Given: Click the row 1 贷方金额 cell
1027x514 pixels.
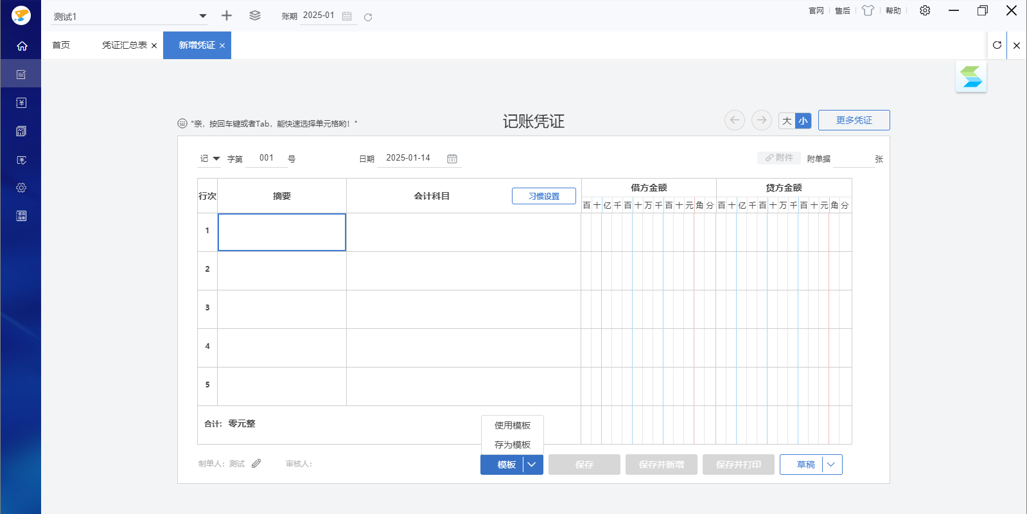Looking at the screenshot, I should (x=784, y=232).
